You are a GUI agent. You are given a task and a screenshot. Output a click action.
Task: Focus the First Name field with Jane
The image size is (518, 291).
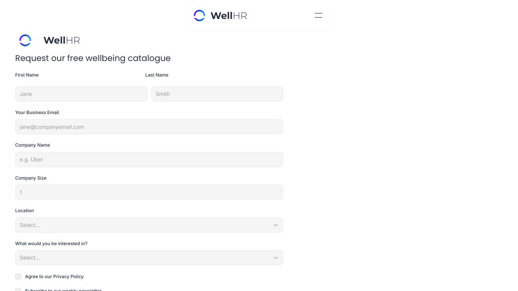(x=81, y=94)
